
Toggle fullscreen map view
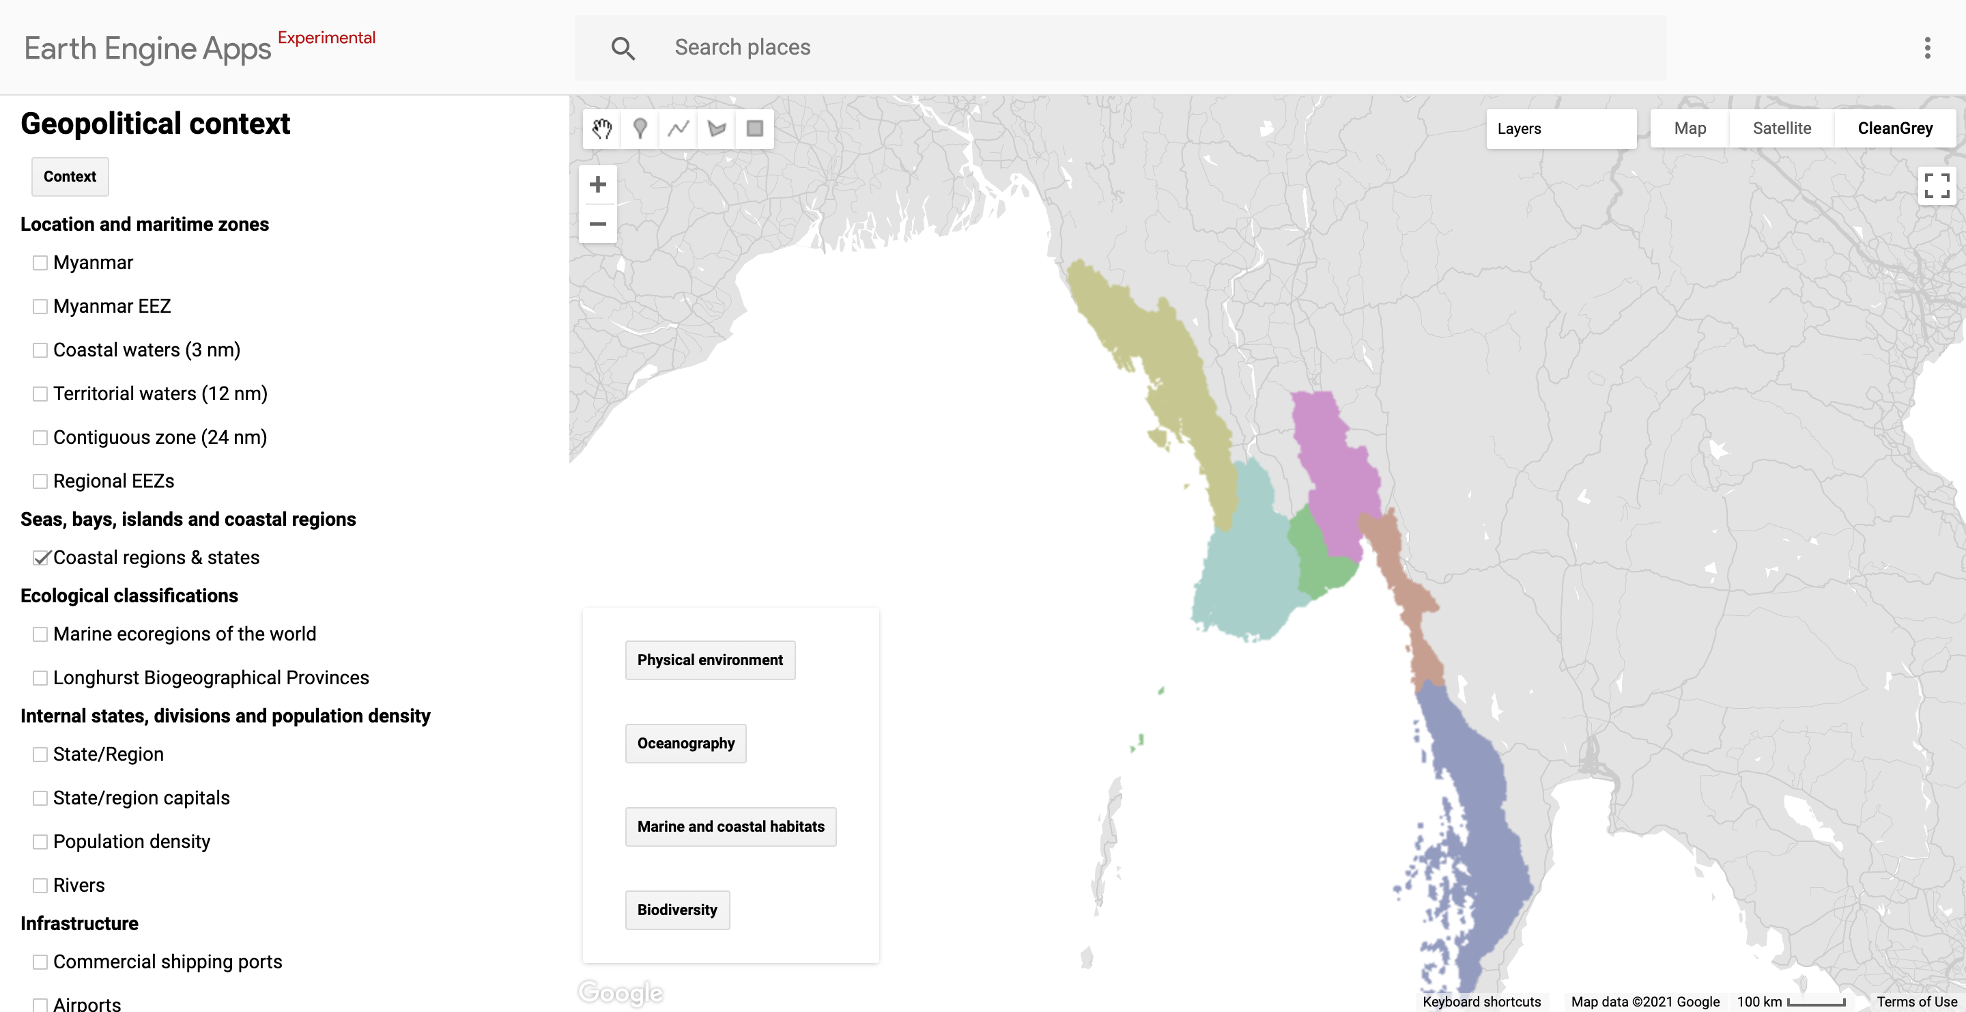click(x=1936, y=186)
